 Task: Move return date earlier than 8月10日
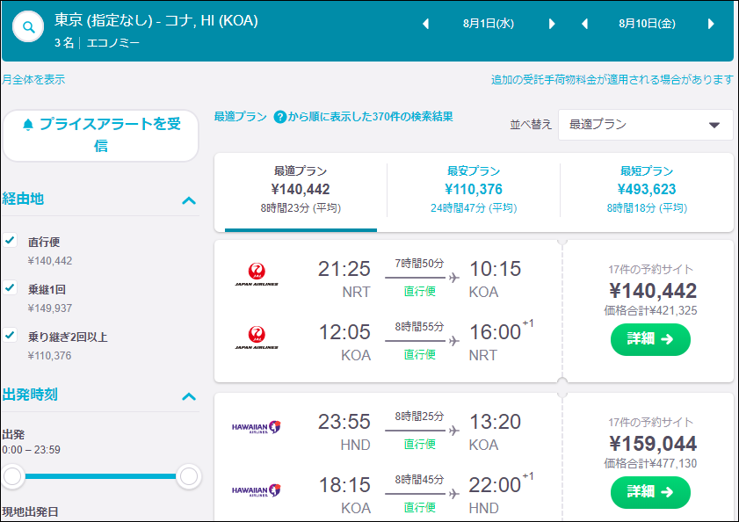[x=584, y=25]
